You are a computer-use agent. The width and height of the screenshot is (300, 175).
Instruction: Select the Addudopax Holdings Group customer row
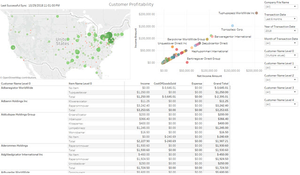pyautogui.click(x=18, y=114)
